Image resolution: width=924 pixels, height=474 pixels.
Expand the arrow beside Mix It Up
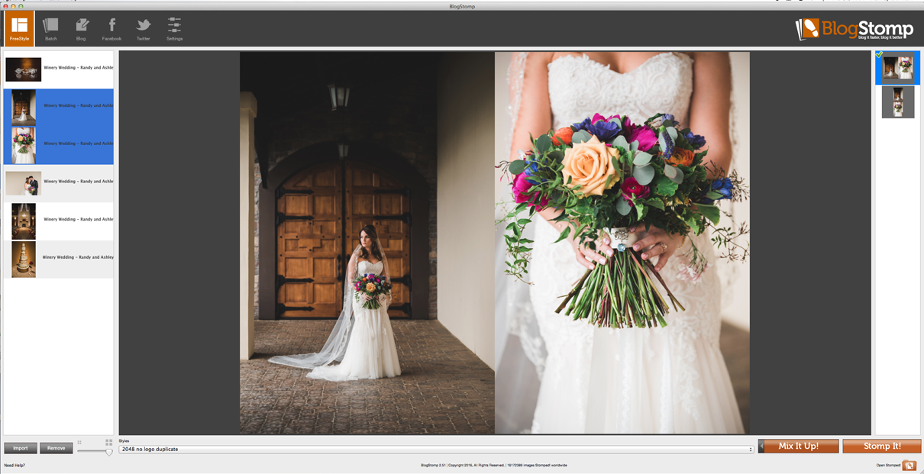pos(762,446)
